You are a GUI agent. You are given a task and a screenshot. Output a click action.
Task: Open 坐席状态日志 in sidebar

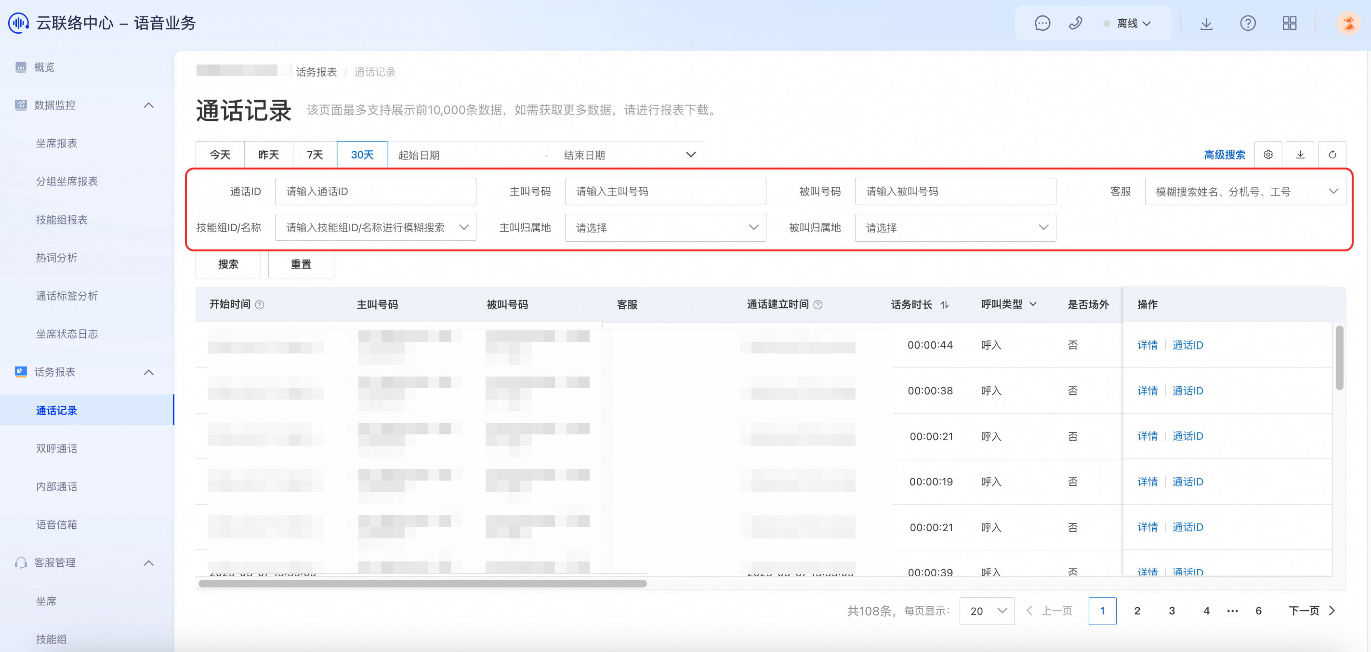click(66, 334)
